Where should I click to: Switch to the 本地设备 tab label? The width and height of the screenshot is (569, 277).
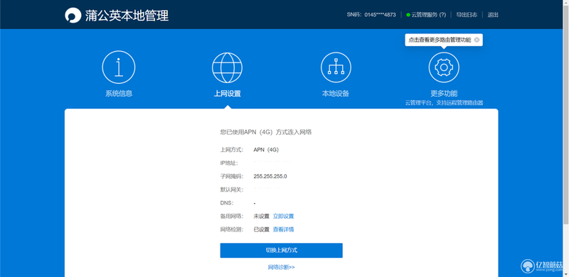tap(336, 93)
